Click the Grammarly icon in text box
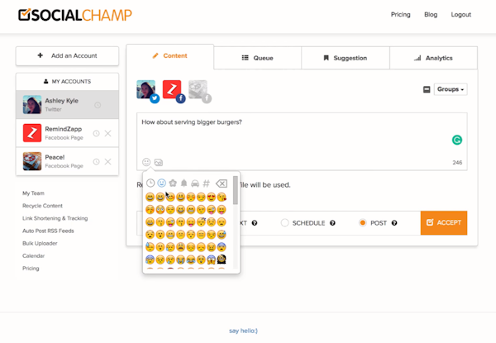The height and width of the screenshot is (343, 496). point(456,140)
